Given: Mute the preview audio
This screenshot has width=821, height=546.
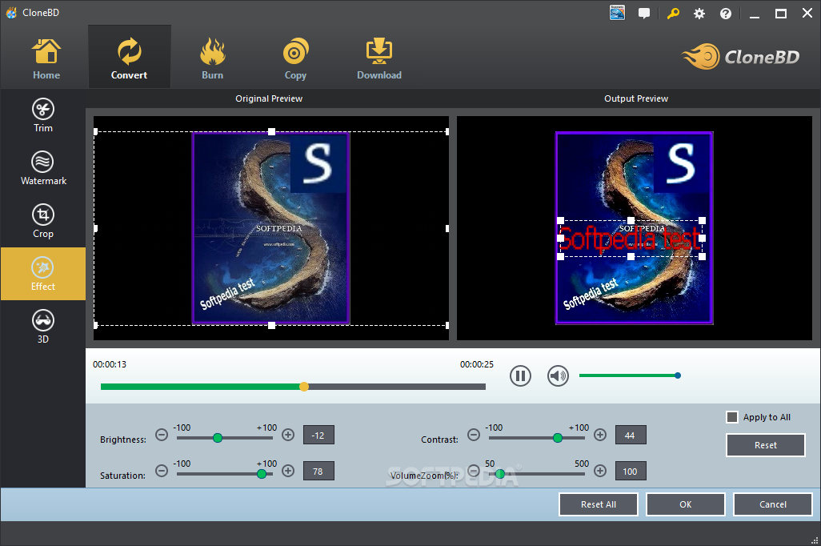Looking at the screenshot, I should pos(559,375).
